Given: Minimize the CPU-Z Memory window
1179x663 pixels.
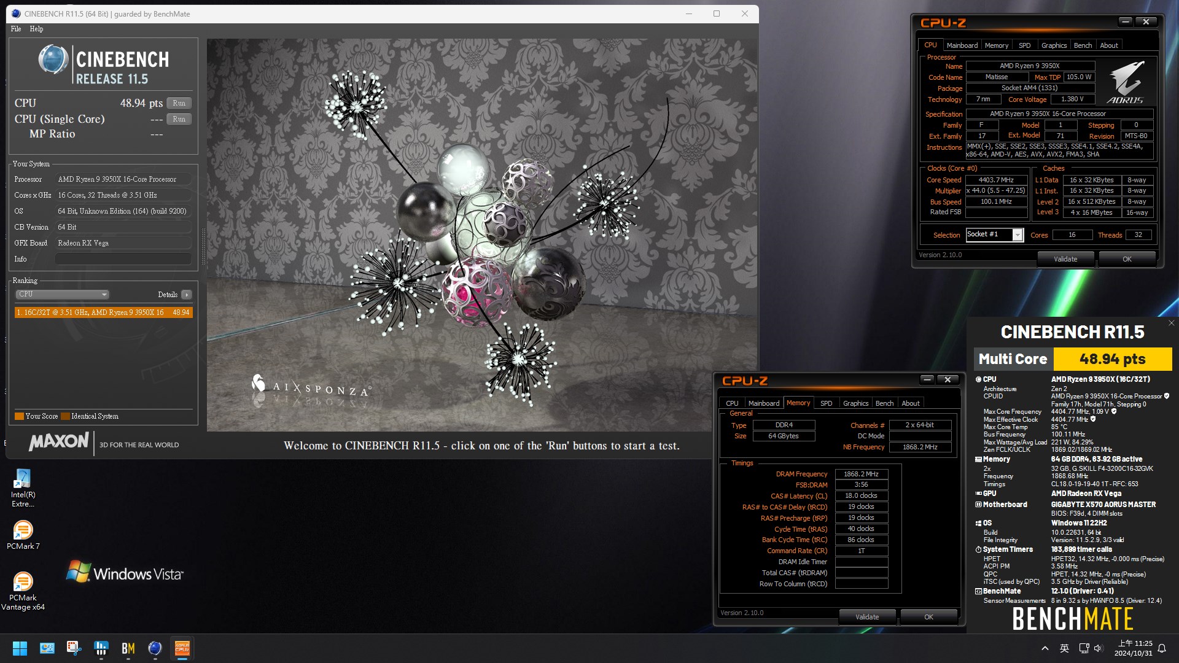Looking at the screenshot, I should pos(927,379).
